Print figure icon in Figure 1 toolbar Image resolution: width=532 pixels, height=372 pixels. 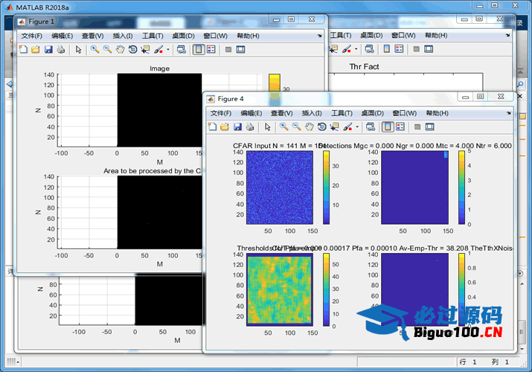[61, 50]
